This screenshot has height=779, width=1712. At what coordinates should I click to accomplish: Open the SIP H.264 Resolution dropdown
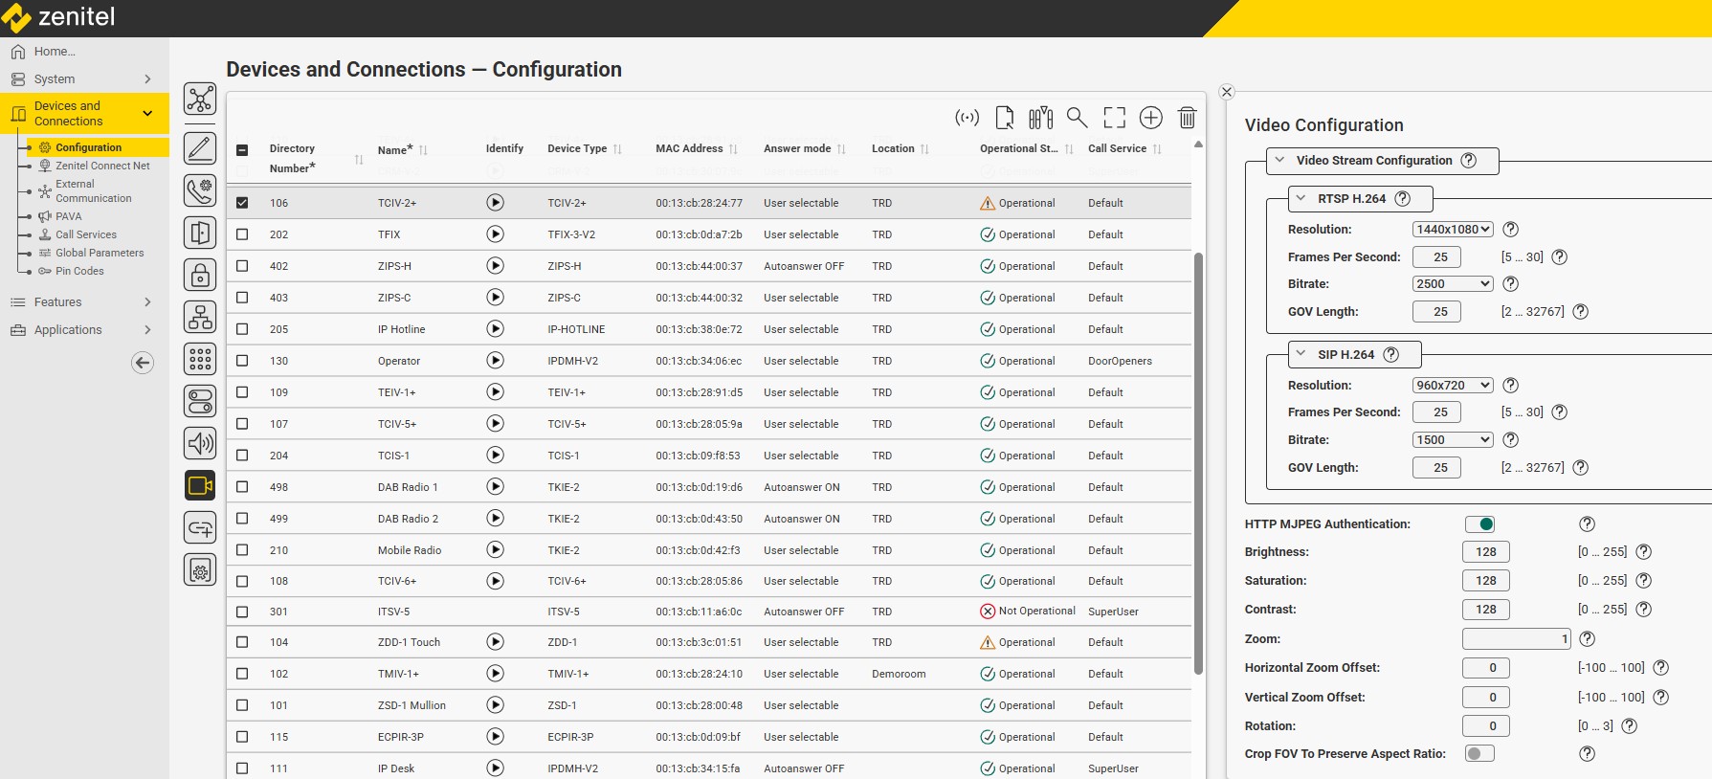1453,386
